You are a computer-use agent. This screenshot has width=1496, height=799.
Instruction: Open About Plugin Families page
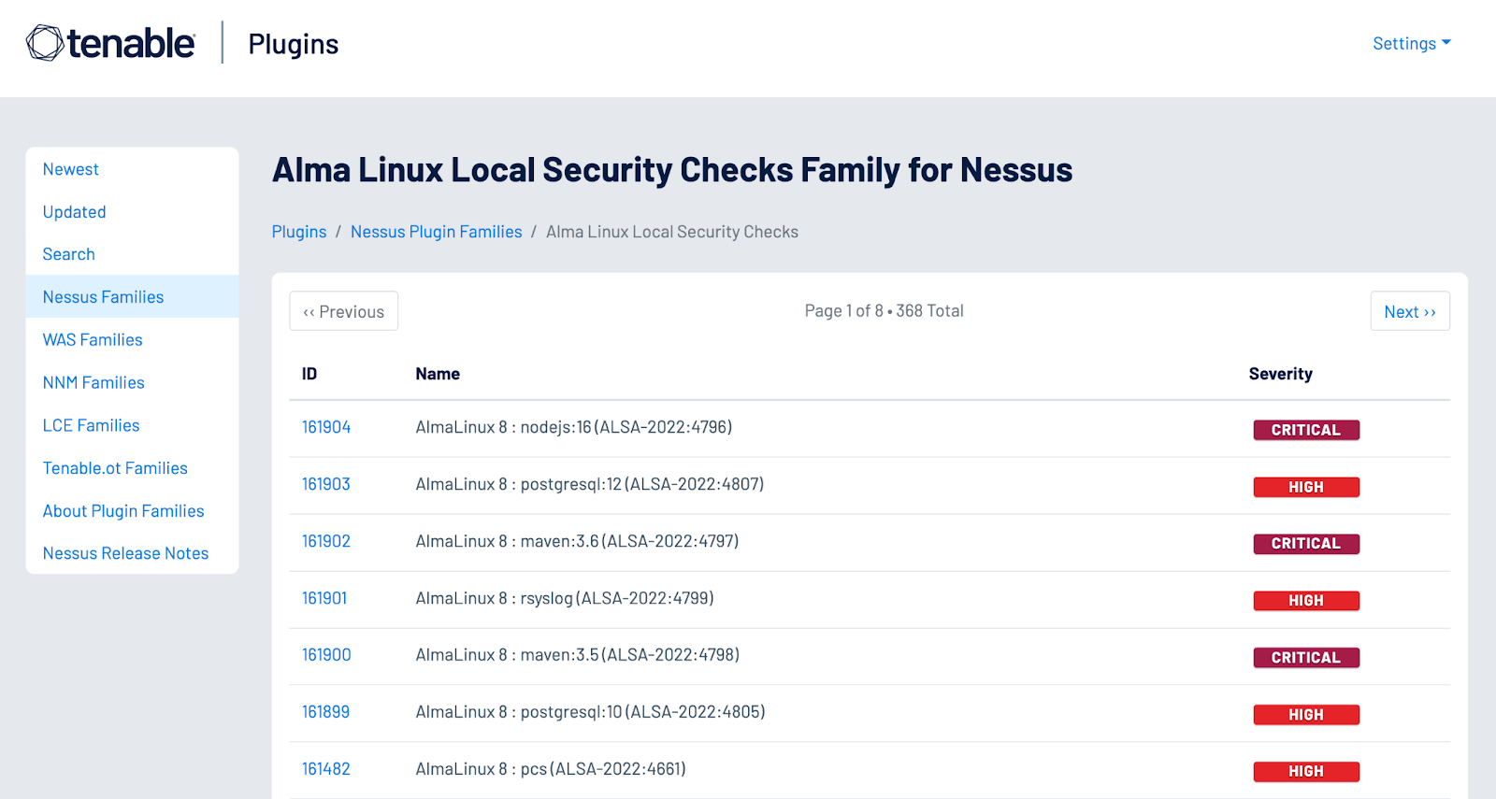pyautogui.click(x=123, y=511)
